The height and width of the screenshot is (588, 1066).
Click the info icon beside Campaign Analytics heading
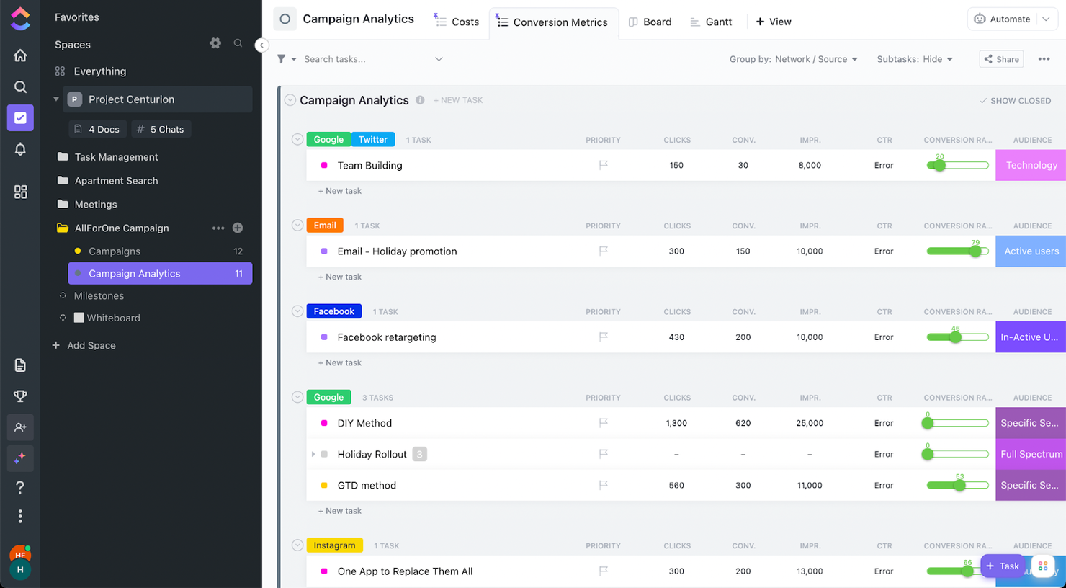tap(420, 100)
